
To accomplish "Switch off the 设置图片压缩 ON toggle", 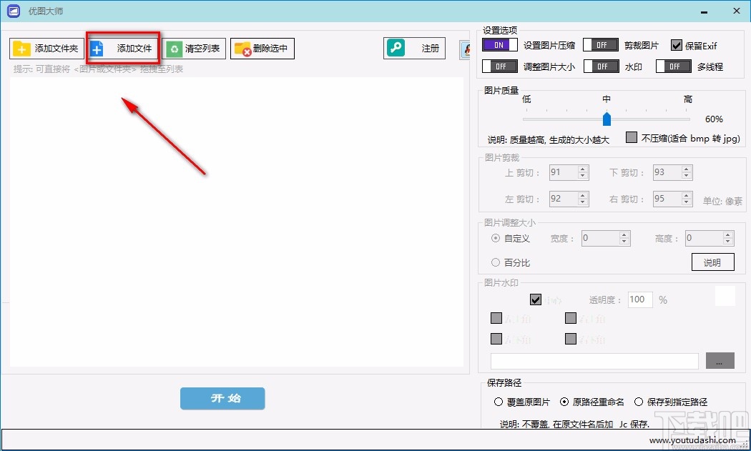I will coord(499,44).
